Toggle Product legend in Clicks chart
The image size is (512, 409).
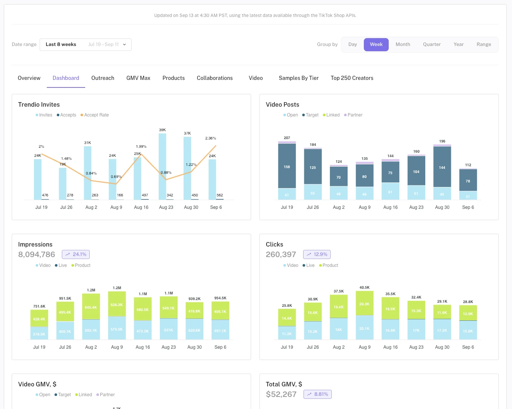click(x=328, y=265)
